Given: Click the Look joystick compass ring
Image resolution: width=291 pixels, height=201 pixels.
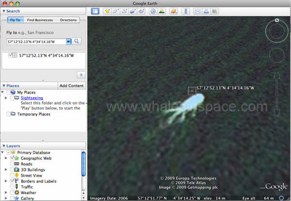Looking at the screenshot, I should [277, 31].
